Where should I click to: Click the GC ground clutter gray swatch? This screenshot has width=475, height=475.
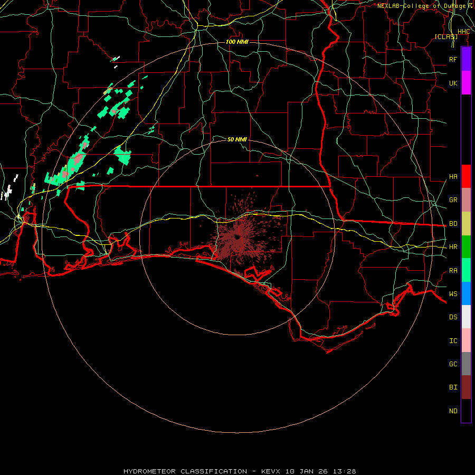466,364
